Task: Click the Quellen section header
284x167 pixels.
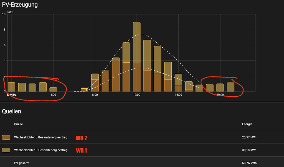Action: [12, 111]
